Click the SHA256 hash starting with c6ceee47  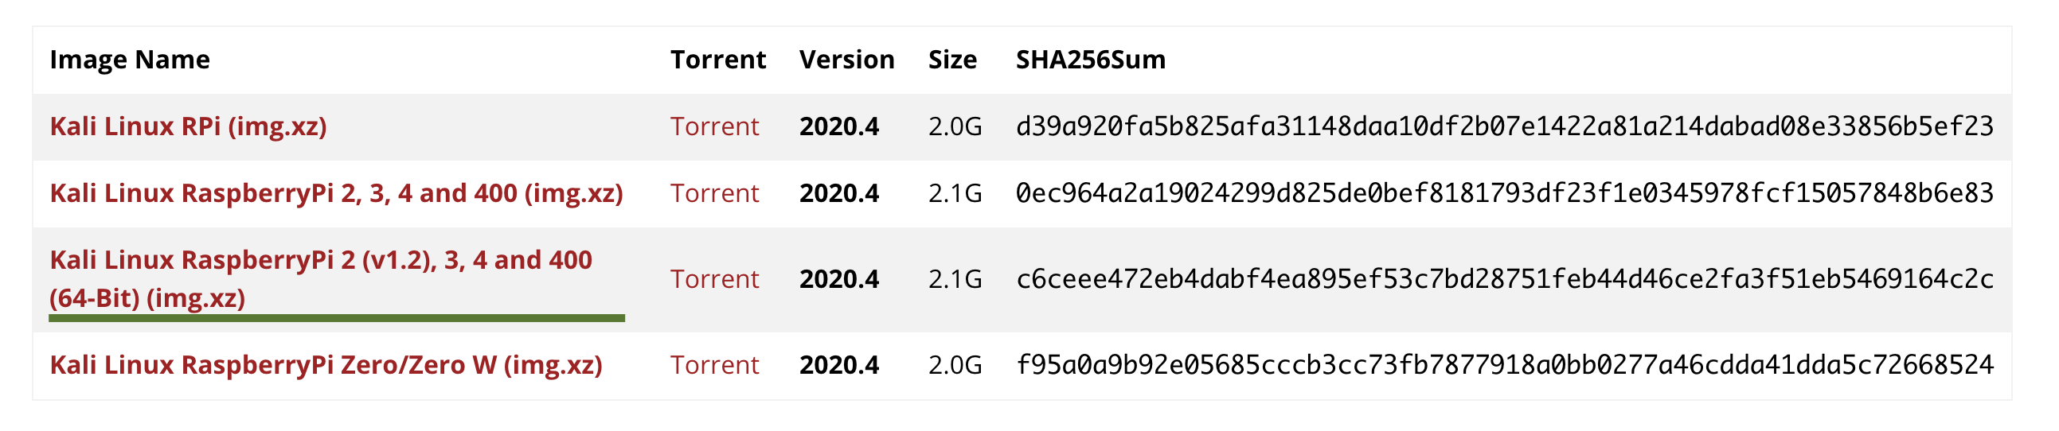pos(1504,278)
